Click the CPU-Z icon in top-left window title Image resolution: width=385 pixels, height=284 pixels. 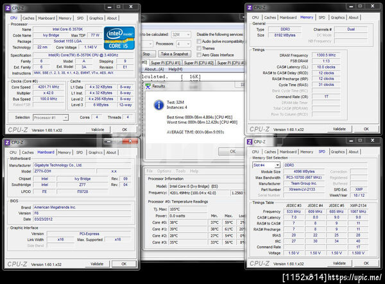(8, 8)
